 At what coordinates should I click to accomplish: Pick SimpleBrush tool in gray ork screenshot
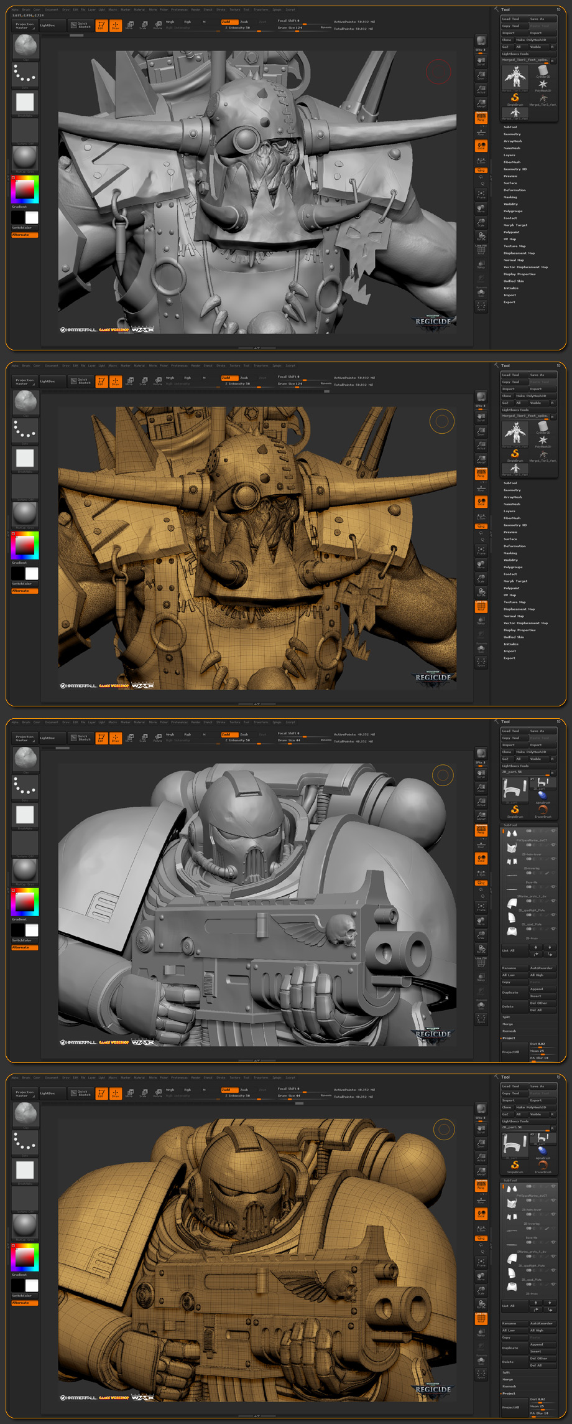click(515, 99)
